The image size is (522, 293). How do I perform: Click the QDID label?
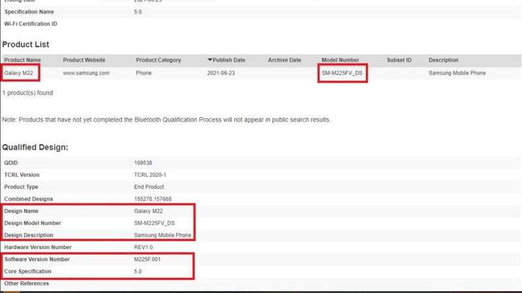(x=11, y=163)
